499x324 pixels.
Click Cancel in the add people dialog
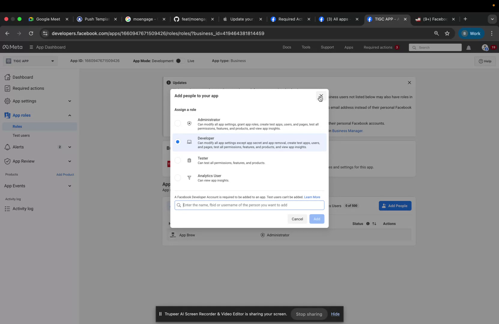coord(297,219)
